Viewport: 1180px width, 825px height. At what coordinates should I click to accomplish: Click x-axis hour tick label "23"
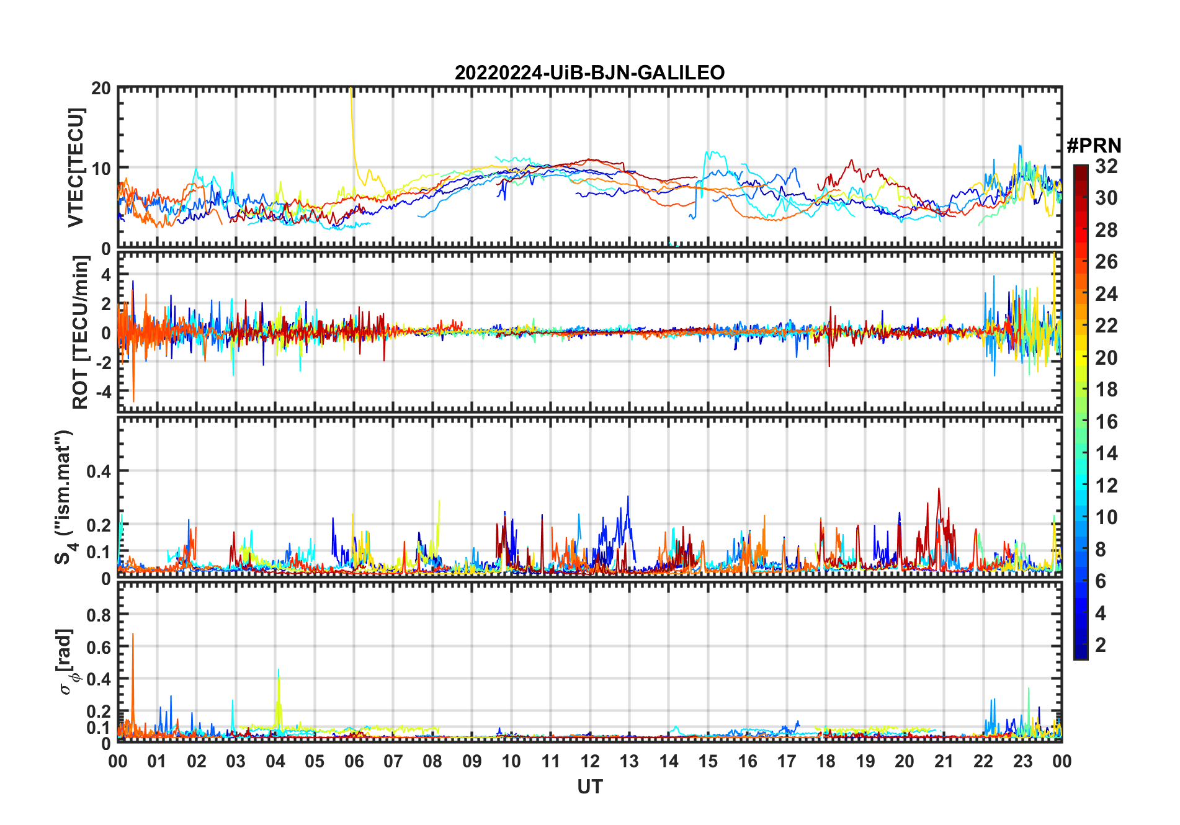[1022, 761]
